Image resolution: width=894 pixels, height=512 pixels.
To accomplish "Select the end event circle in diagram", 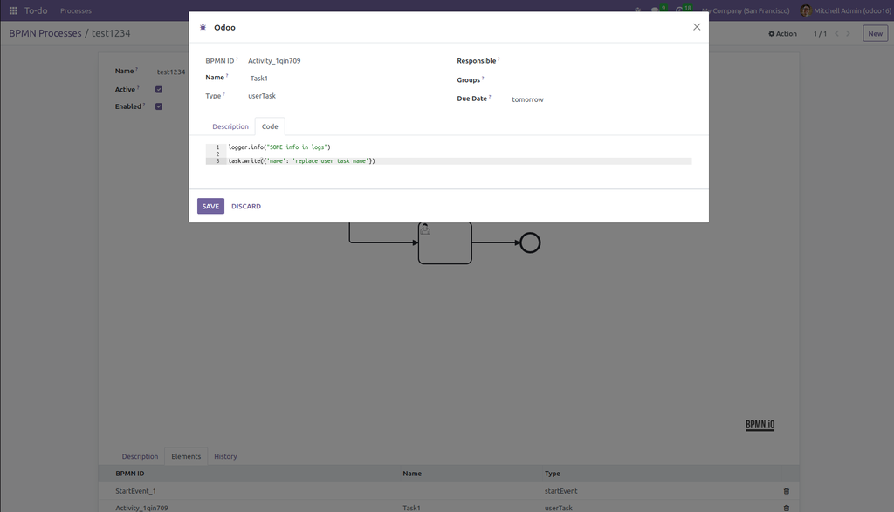I will click(x=530, y=242).
